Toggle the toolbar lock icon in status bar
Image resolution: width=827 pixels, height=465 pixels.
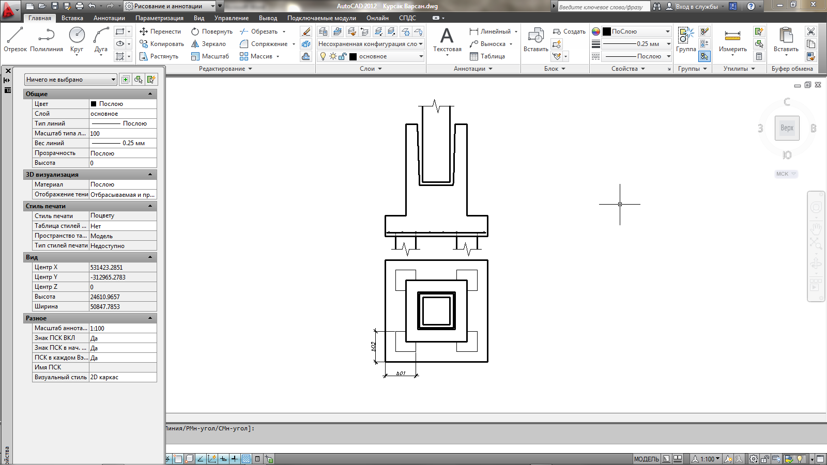click(765, 459)
